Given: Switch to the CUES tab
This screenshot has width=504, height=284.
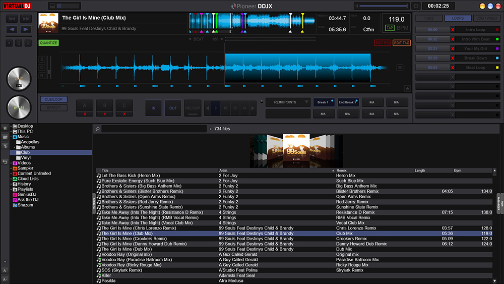Looking at the screenshot, I should tap(429, 18).
